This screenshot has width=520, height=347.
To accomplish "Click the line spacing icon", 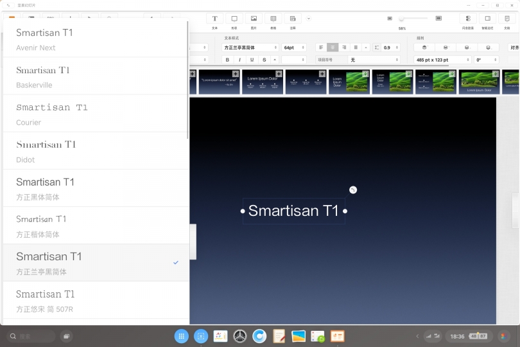I will 377,48.
